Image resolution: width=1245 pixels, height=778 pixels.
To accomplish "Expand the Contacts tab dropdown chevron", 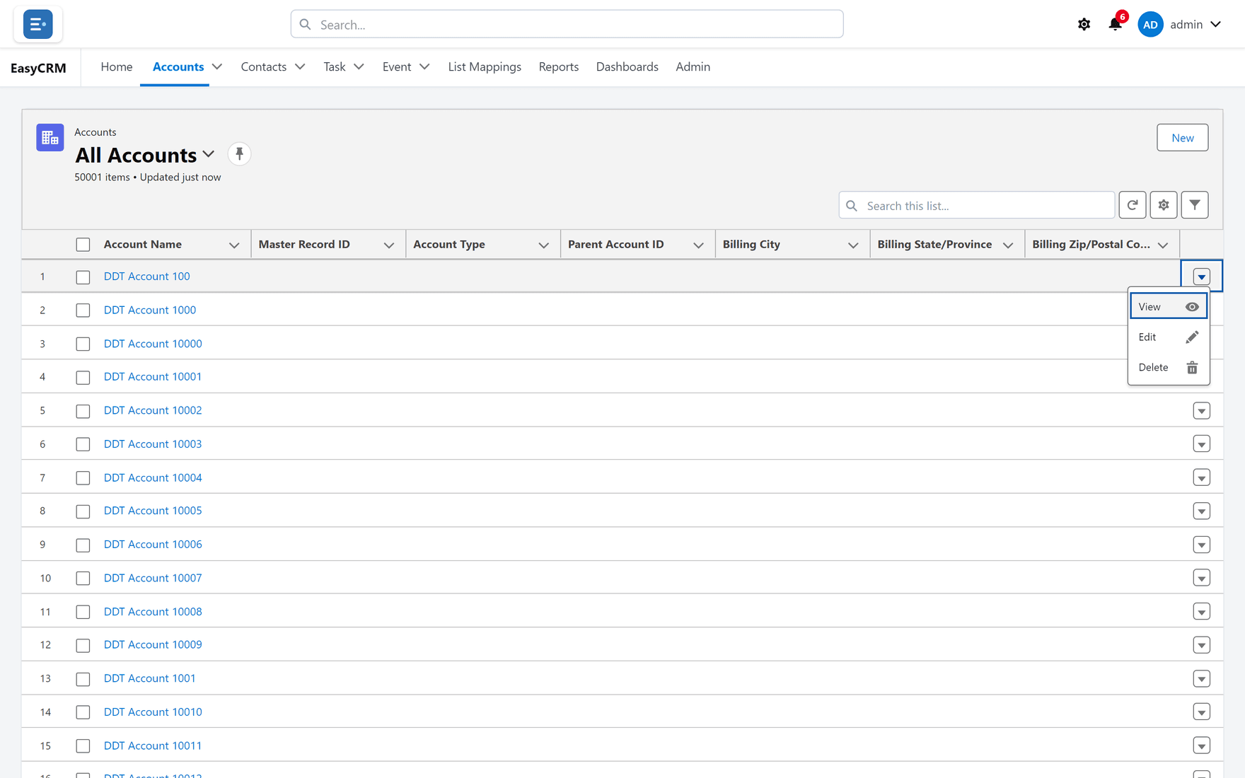I will (300, 66).
